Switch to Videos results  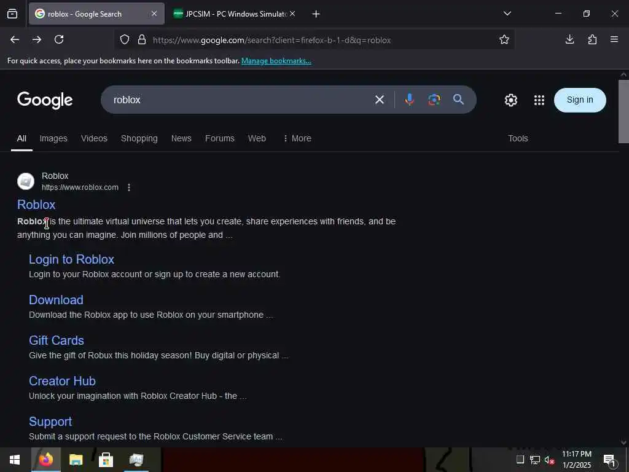point(94,138)
